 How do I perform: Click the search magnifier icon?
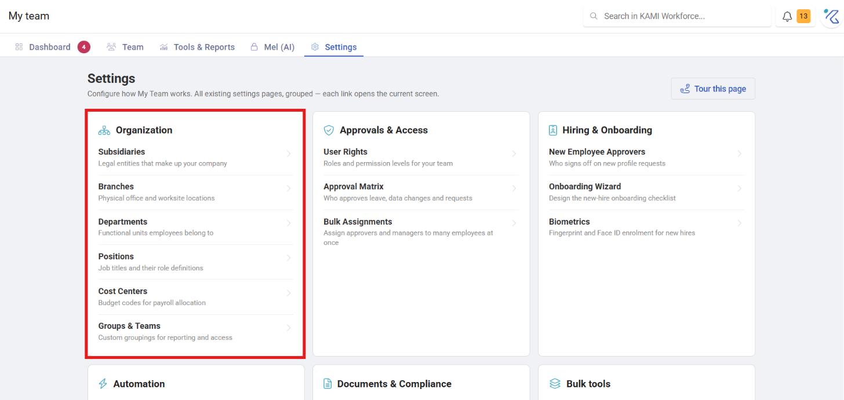click(594, 16)
